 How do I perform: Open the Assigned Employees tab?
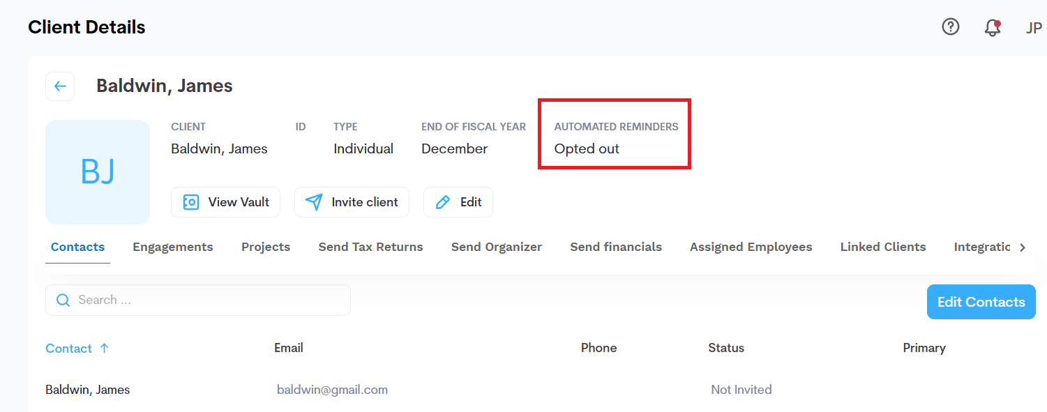point(751,247)
